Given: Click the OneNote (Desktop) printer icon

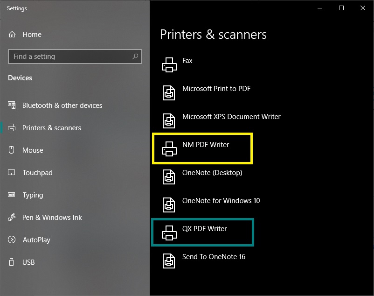Looking at the screenshot, I should pos(169,177).
